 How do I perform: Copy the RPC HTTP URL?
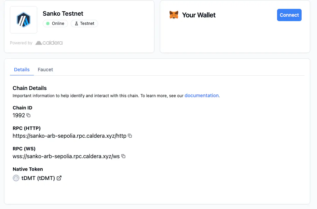click(x=130, y=136)
